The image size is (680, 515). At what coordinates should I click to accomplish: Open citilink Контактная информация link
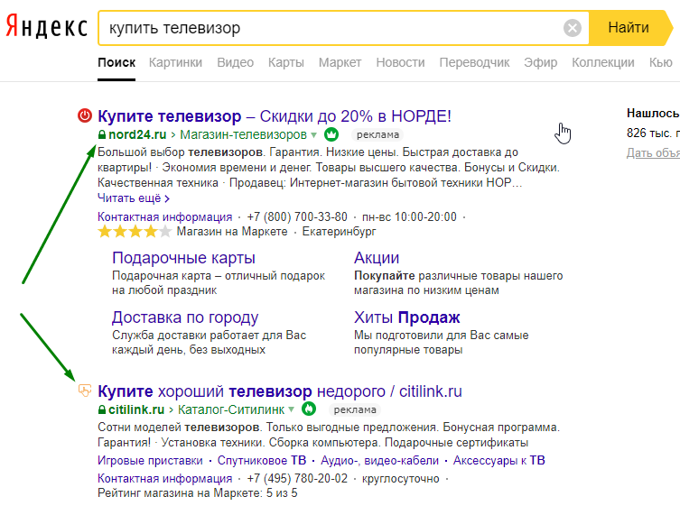tap(164, 479)
